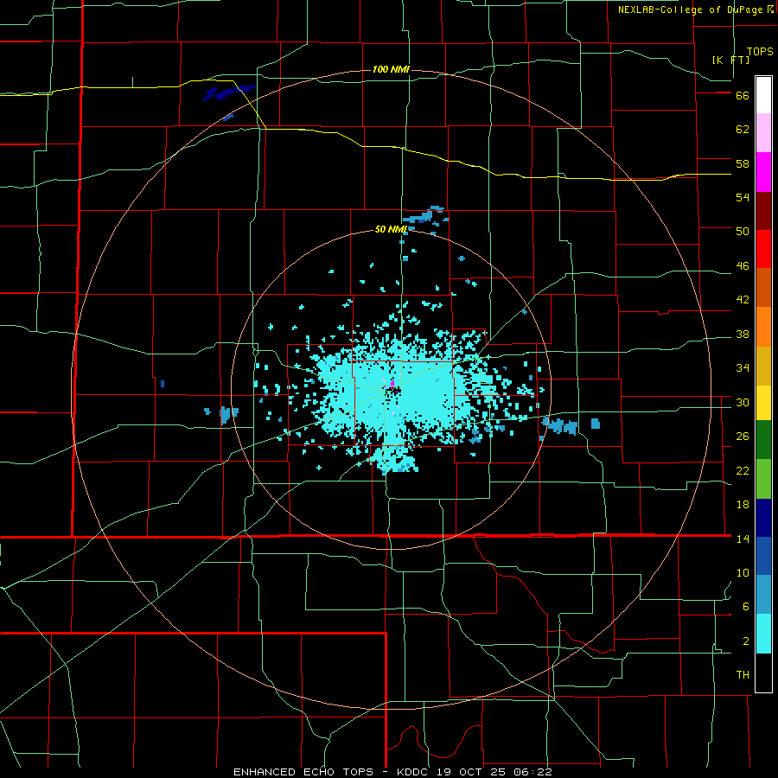
Task: Select the yellow legend swatch near 30
Action: point(763,402)
